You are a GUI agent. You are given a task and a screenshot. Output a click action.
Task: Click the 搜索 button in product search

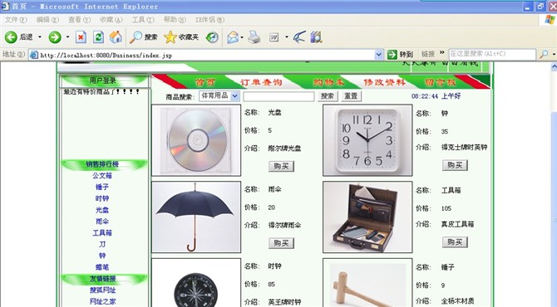pyautogui.click(x=328, y=96)
